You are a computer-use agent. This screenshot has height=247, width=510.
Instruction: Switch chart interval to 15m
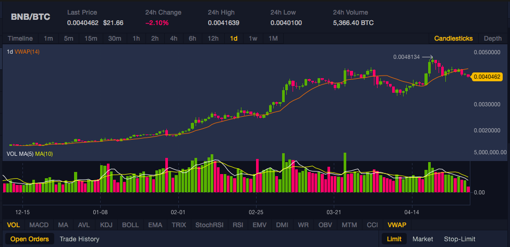91,39
